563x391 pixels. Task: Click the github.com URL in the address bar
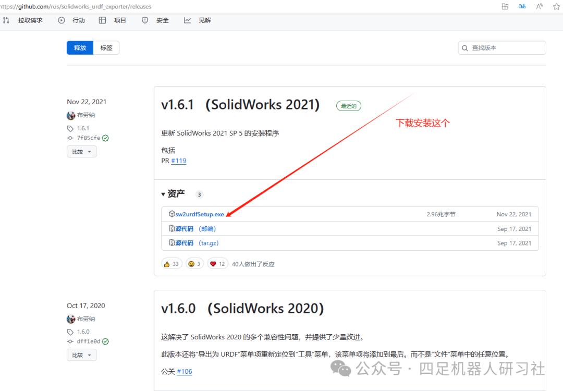tap(76, 6)
